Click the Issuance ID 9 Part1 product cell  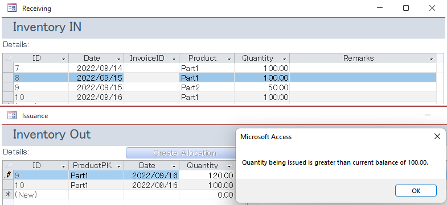coord(96,175)
